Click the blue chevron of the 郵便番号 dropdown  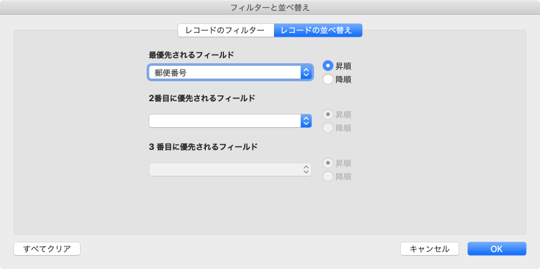307,73
